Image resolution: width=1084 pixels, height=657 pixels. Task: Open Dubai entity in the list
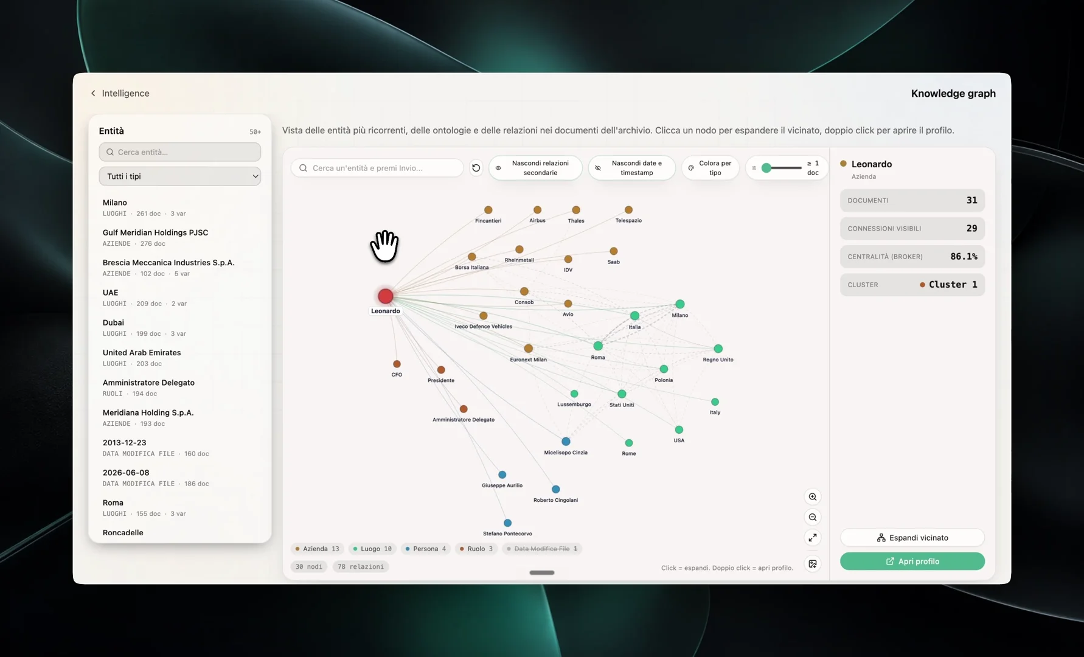click(180, 327)
